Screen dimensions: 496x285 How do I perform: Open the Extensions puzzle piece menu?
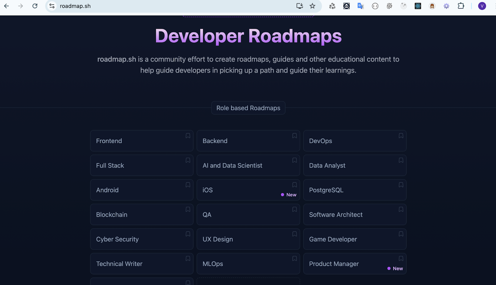[x=461, y=6]
